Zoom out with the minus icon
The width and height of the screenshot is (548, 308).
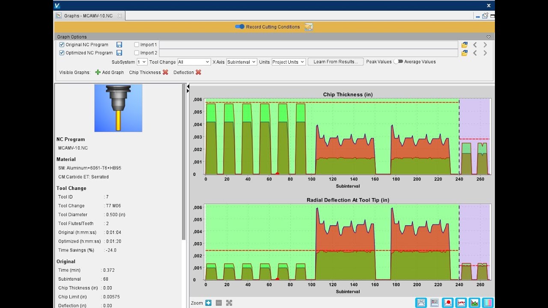tap(219, 303)
